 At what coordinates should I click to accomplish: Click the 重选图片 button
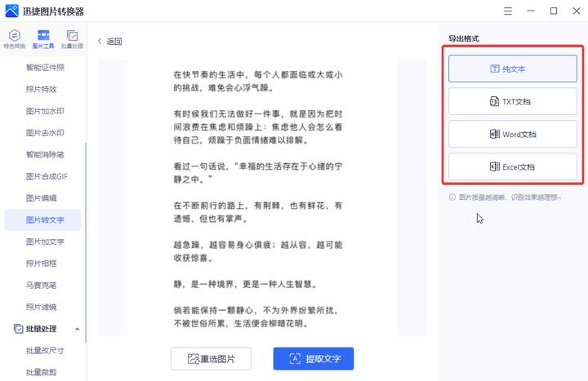[x=211, y=359]
